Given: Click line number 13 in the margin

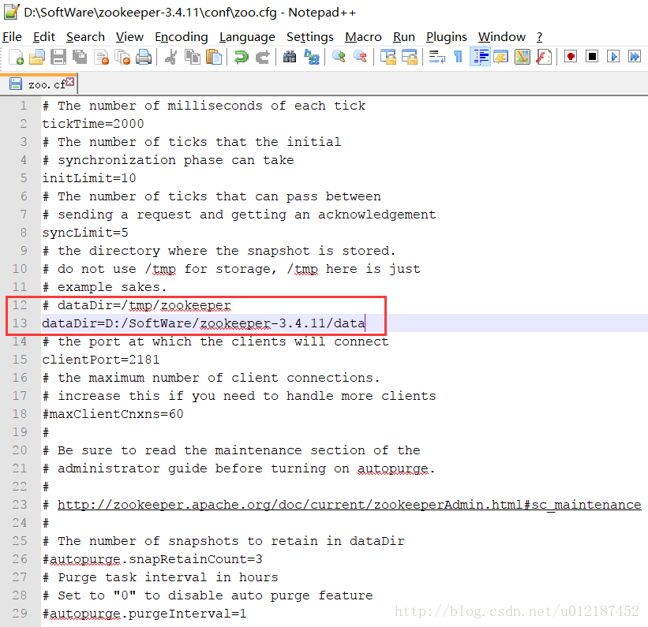Looking at the screenshot, I should pos(20,323).
